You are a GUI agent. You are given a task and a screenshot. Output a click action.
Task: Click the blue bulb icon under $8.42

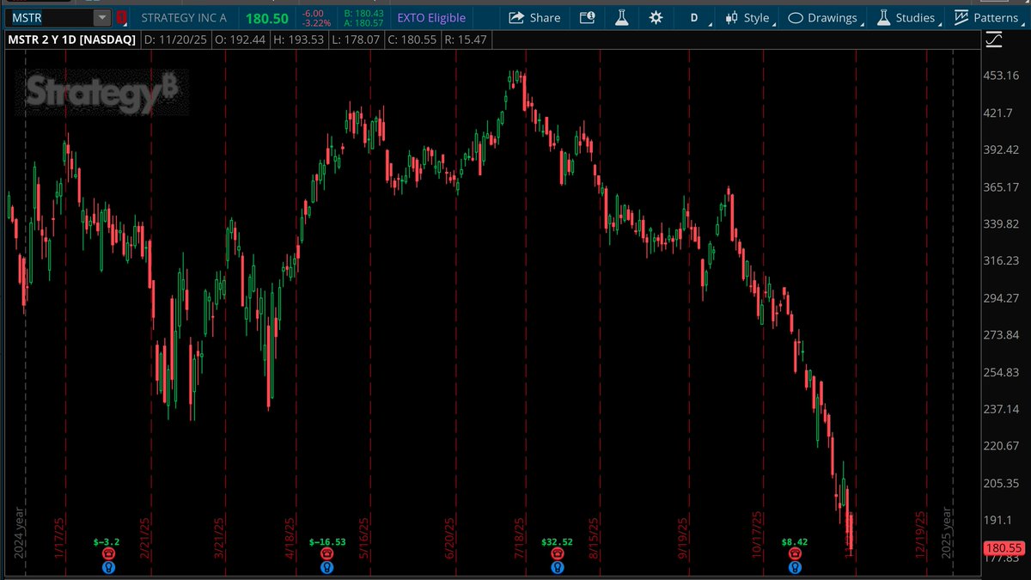pos(796,567)
